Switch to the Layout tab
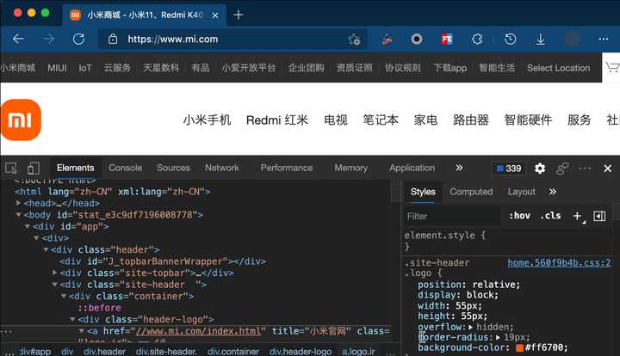 (x=521, y=192)
